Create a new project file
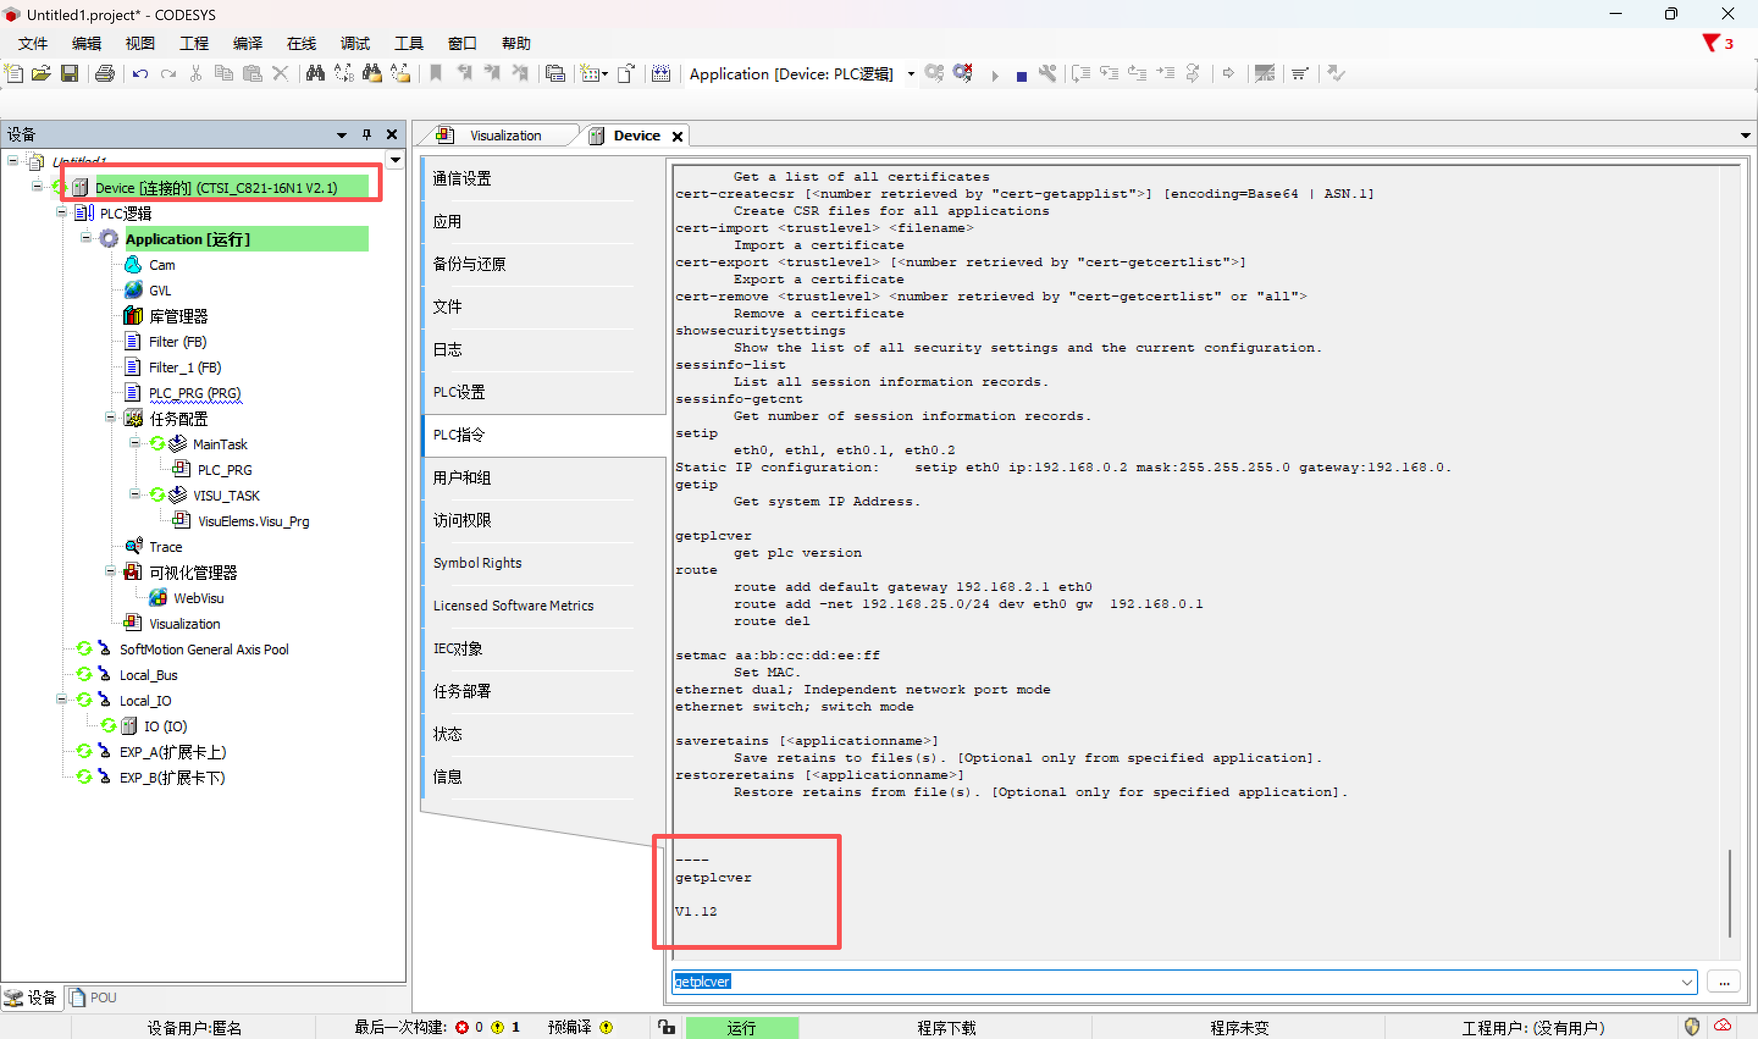The image size is (1758, 1039). click(14, 73)
